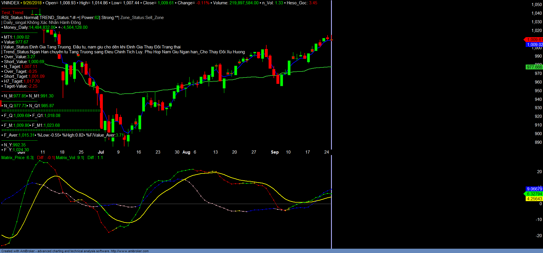Screen dimensions: 543x253
Task: Click the green 977.666 value price tag
Action: tap(534, 67)
